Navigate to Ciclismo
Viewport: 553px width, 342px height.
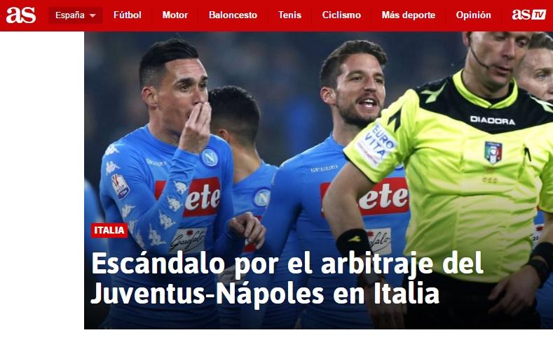tap(341, 15)
